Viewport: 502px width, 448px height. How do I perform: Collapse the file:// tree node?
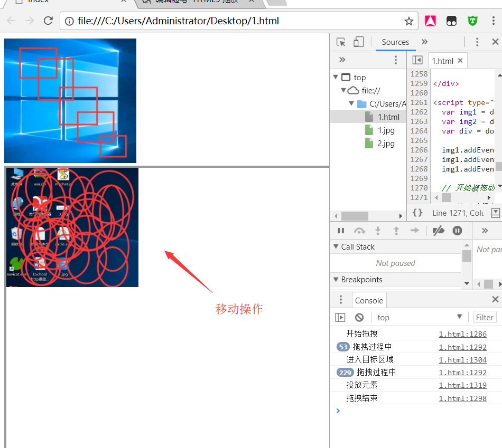tap(343, 90)
